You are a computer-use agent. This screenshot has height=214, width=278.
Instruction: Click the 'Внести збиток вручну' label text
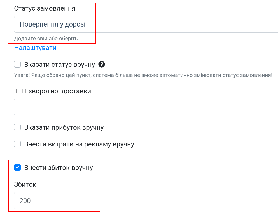[x=59, y=168]
